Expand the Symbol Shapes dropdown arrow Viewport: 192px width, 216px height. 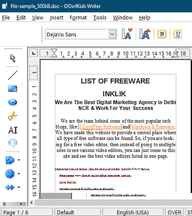[x=19, y=174]
